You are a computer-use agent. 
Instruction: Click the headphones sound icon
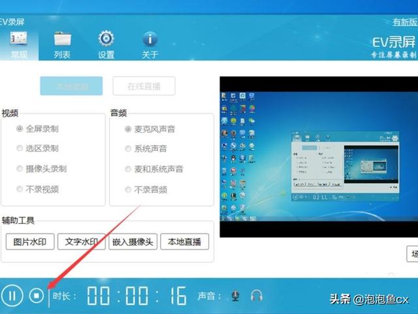pyautogui.click(x=257, y=296)
